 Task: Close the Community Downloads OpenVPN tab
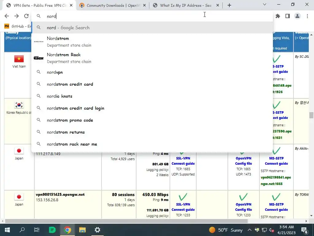pos(144,6)
